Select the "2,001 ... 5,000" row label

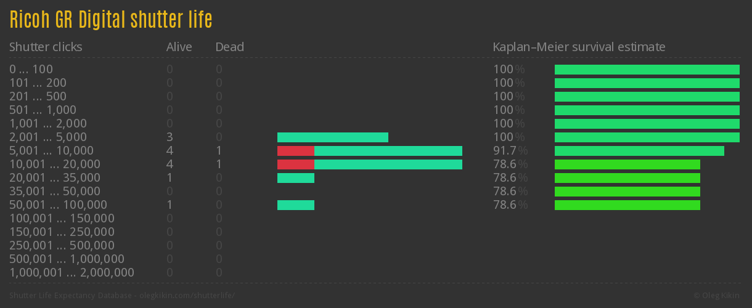(x=48, y=137)
